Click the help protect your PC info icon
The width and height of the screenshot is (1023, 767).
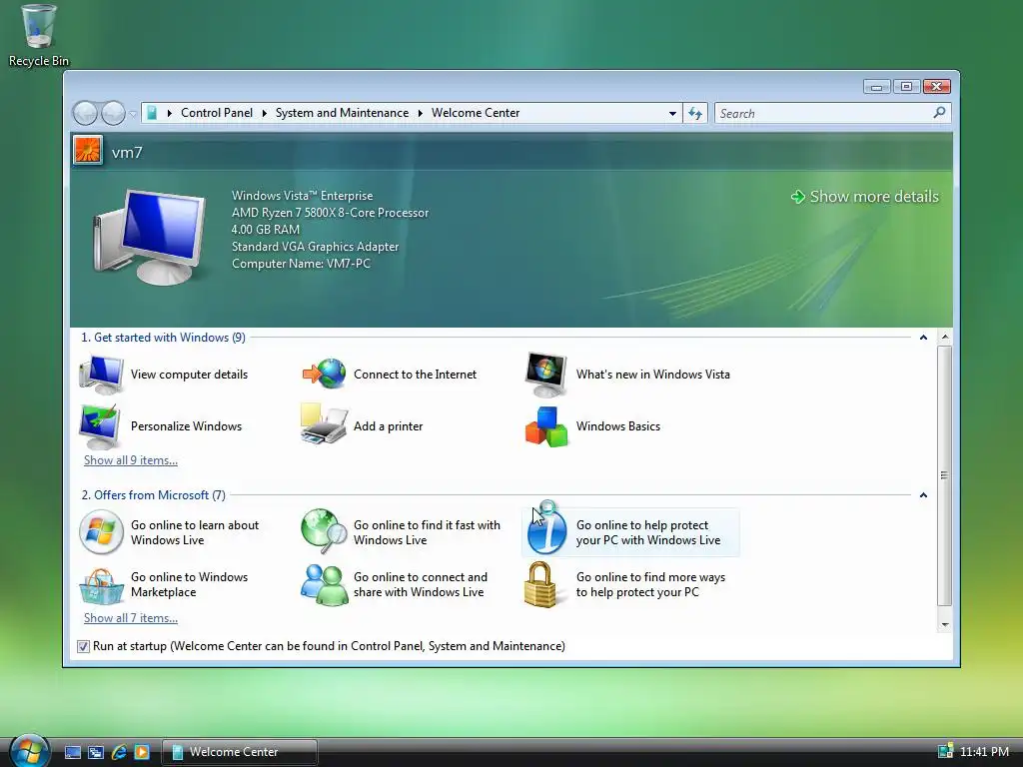click(546, 532)
